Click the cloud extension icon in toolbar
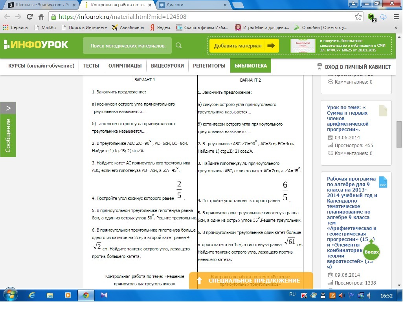 [383, 17]
